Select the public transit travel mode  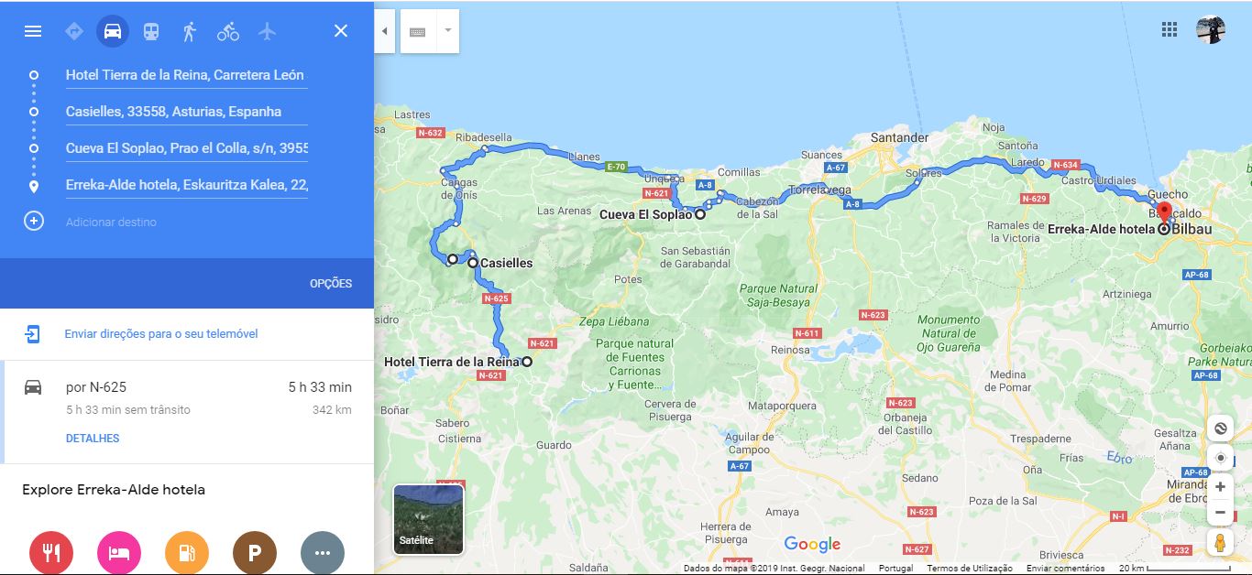click(x=151, y=31)
